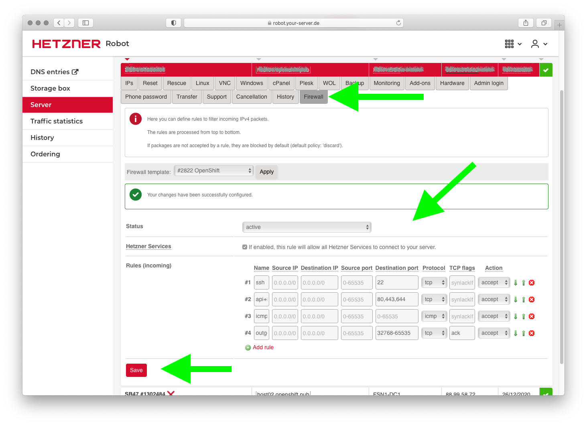Open protocol dropdown for rule #2
This screenshot has height=425, width=587.
(434, 300)
